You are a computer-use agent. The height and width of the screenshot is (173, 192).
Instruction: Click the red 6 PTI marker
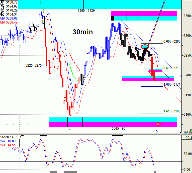(x=158, y=124)
